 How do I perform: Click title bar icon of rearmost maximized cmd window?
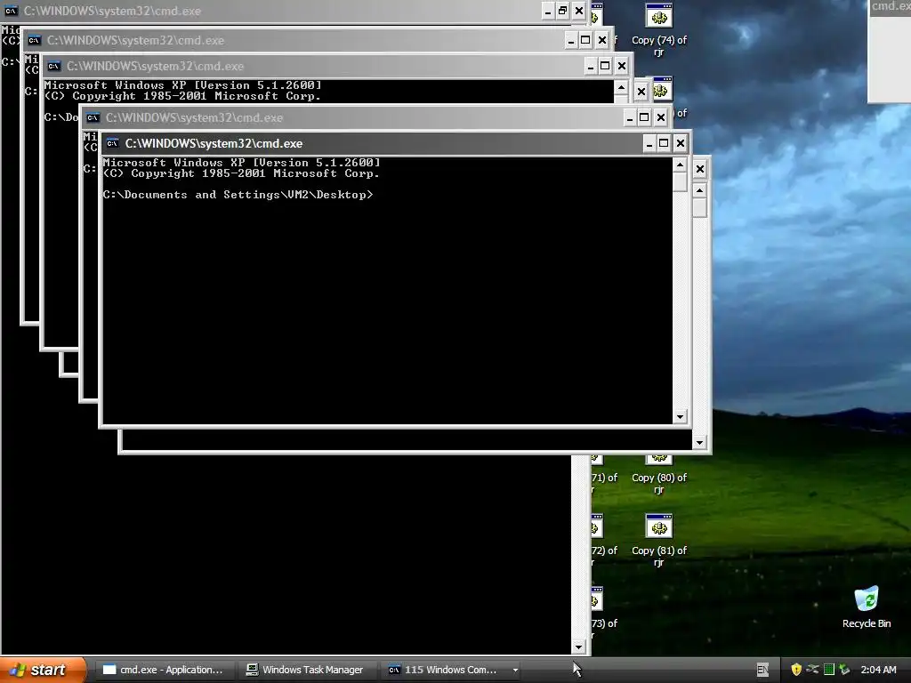click(x=11, y=11)
